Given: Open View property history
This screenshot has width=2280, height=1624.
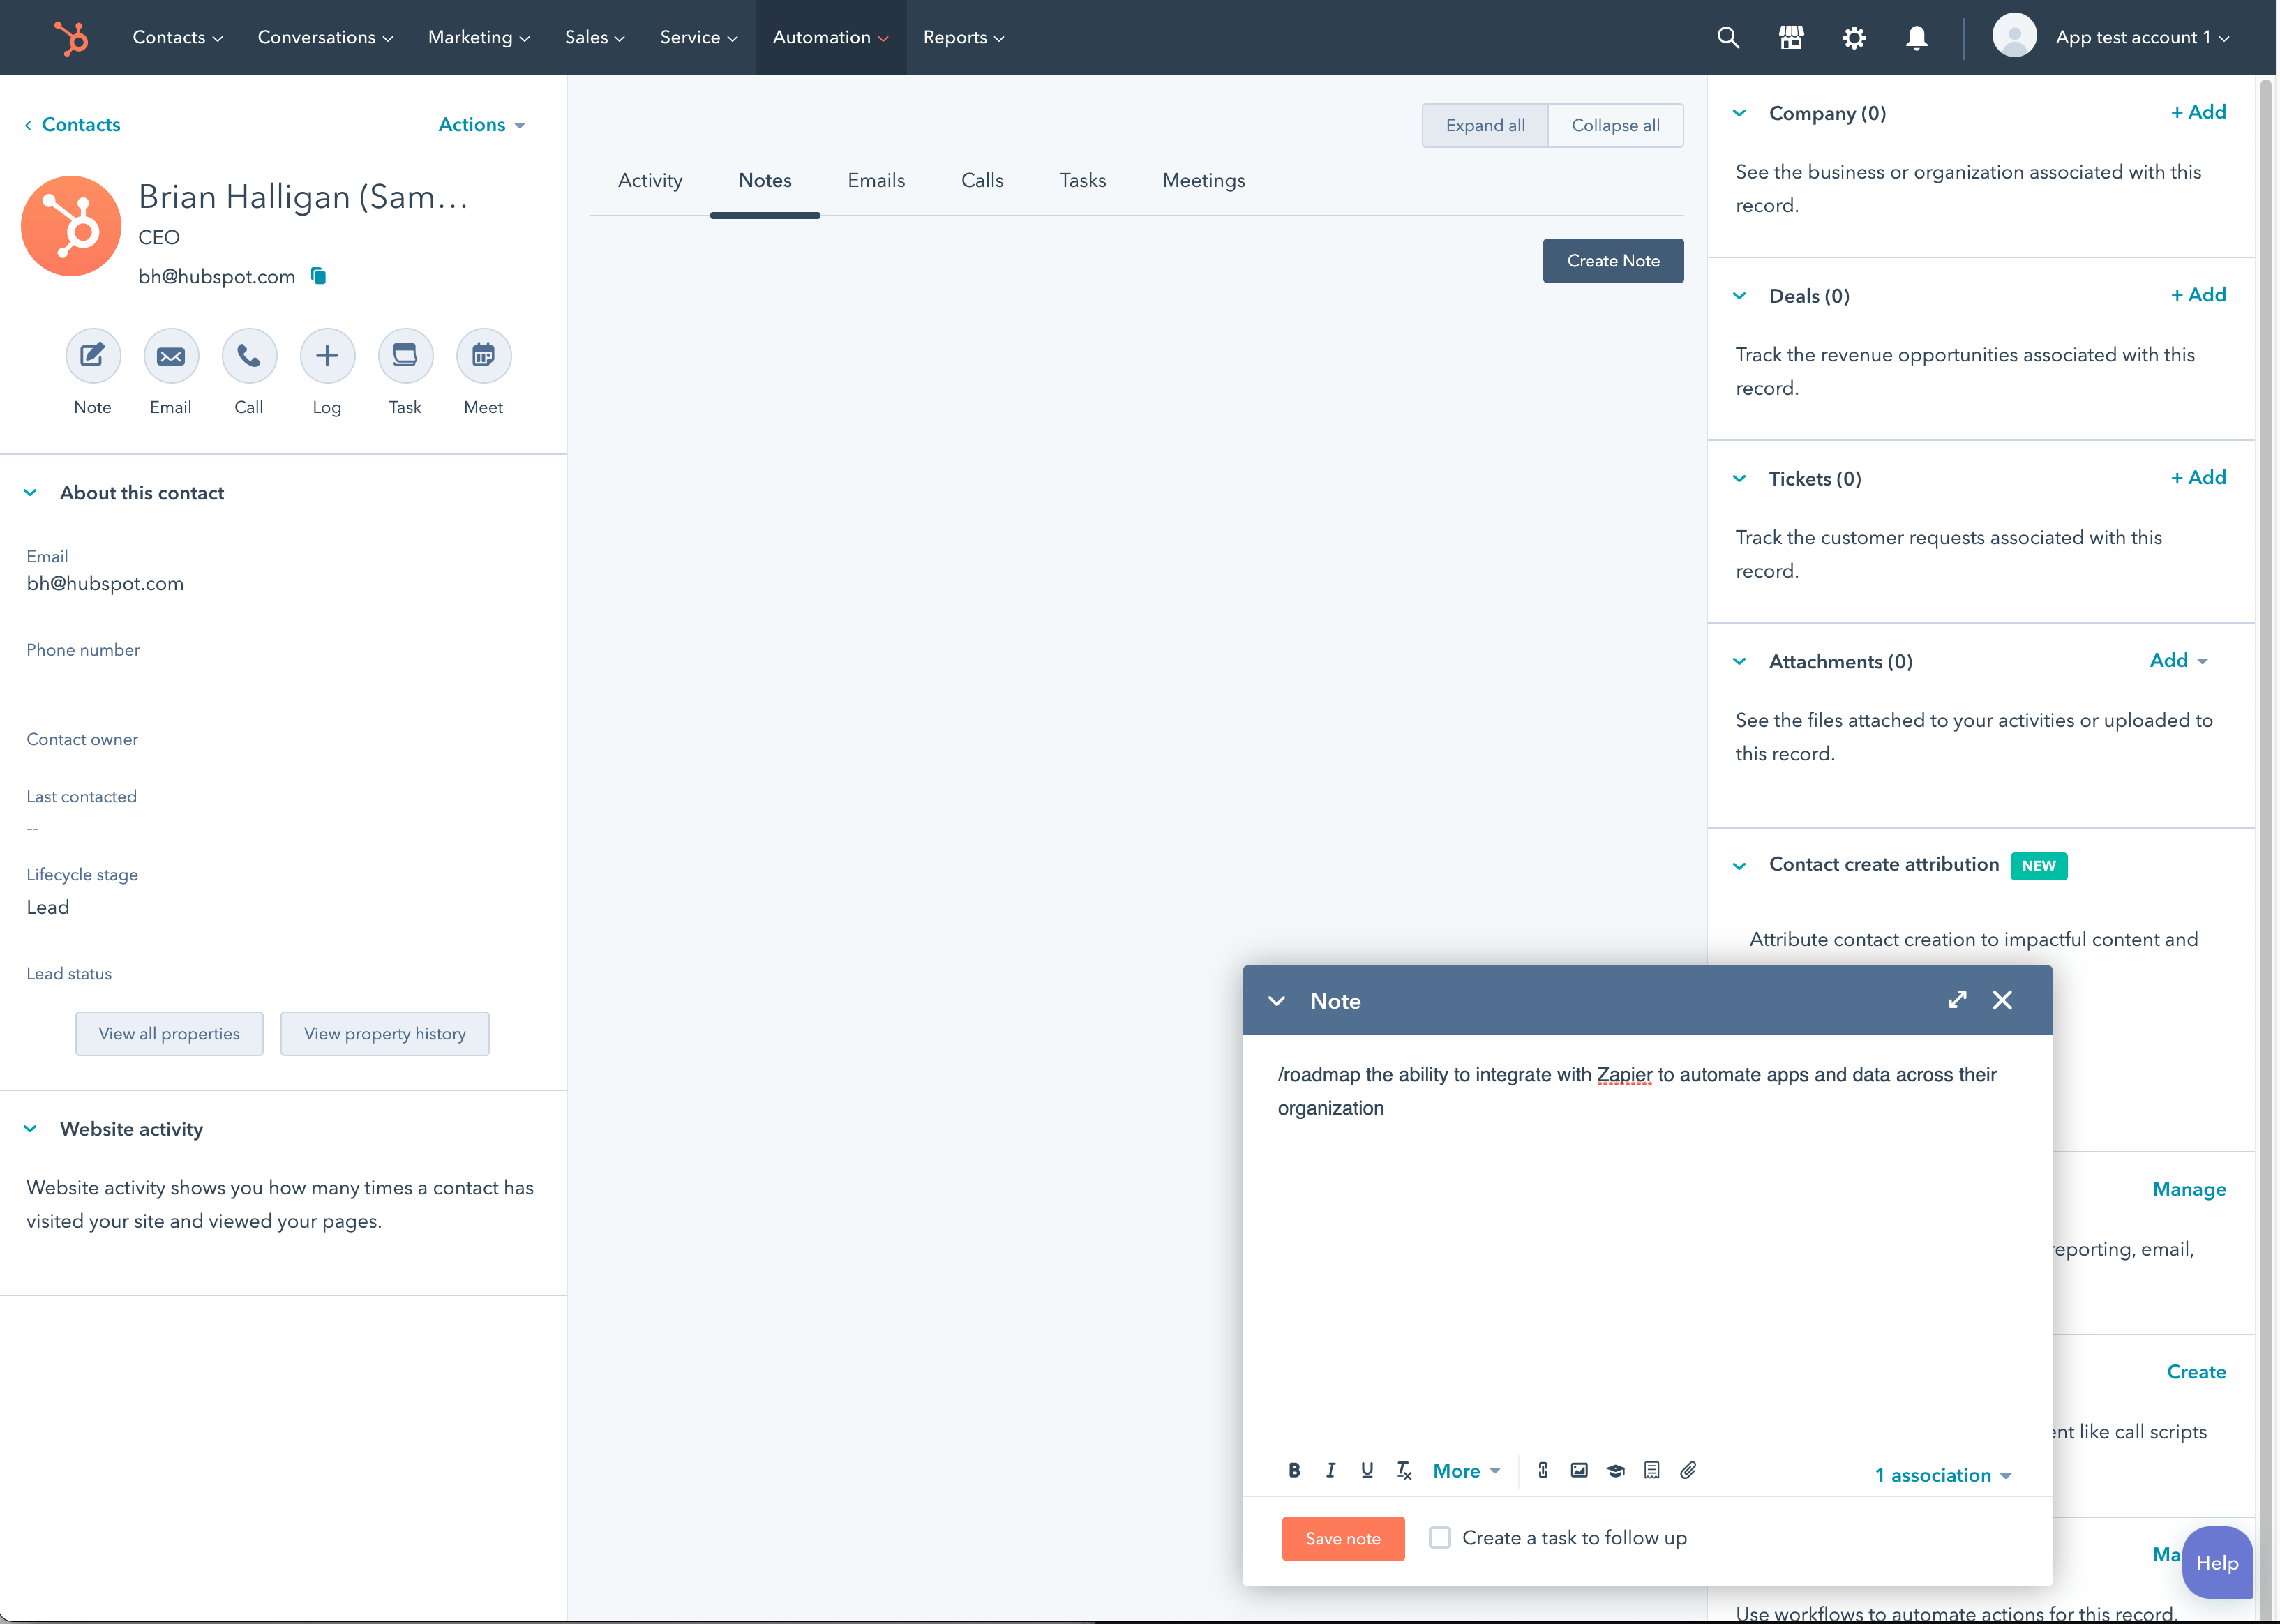Looking at the screenshot, I should point(384,1033).
